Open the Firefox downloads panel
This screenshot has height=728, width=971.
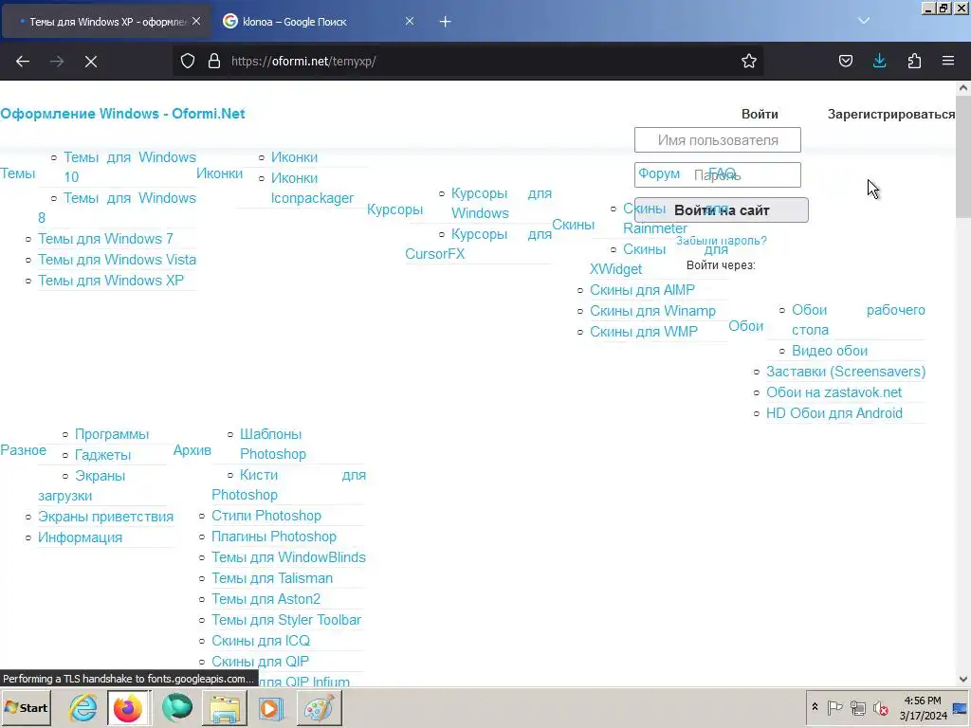click(x=880, y=61)
